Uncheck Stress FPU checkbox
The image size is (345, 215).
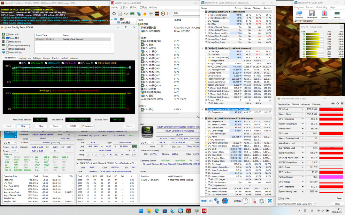[7, 38]
